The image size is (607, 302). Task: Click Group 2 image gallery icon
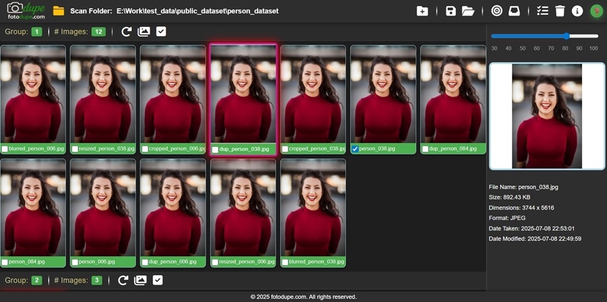click(140, 280)
